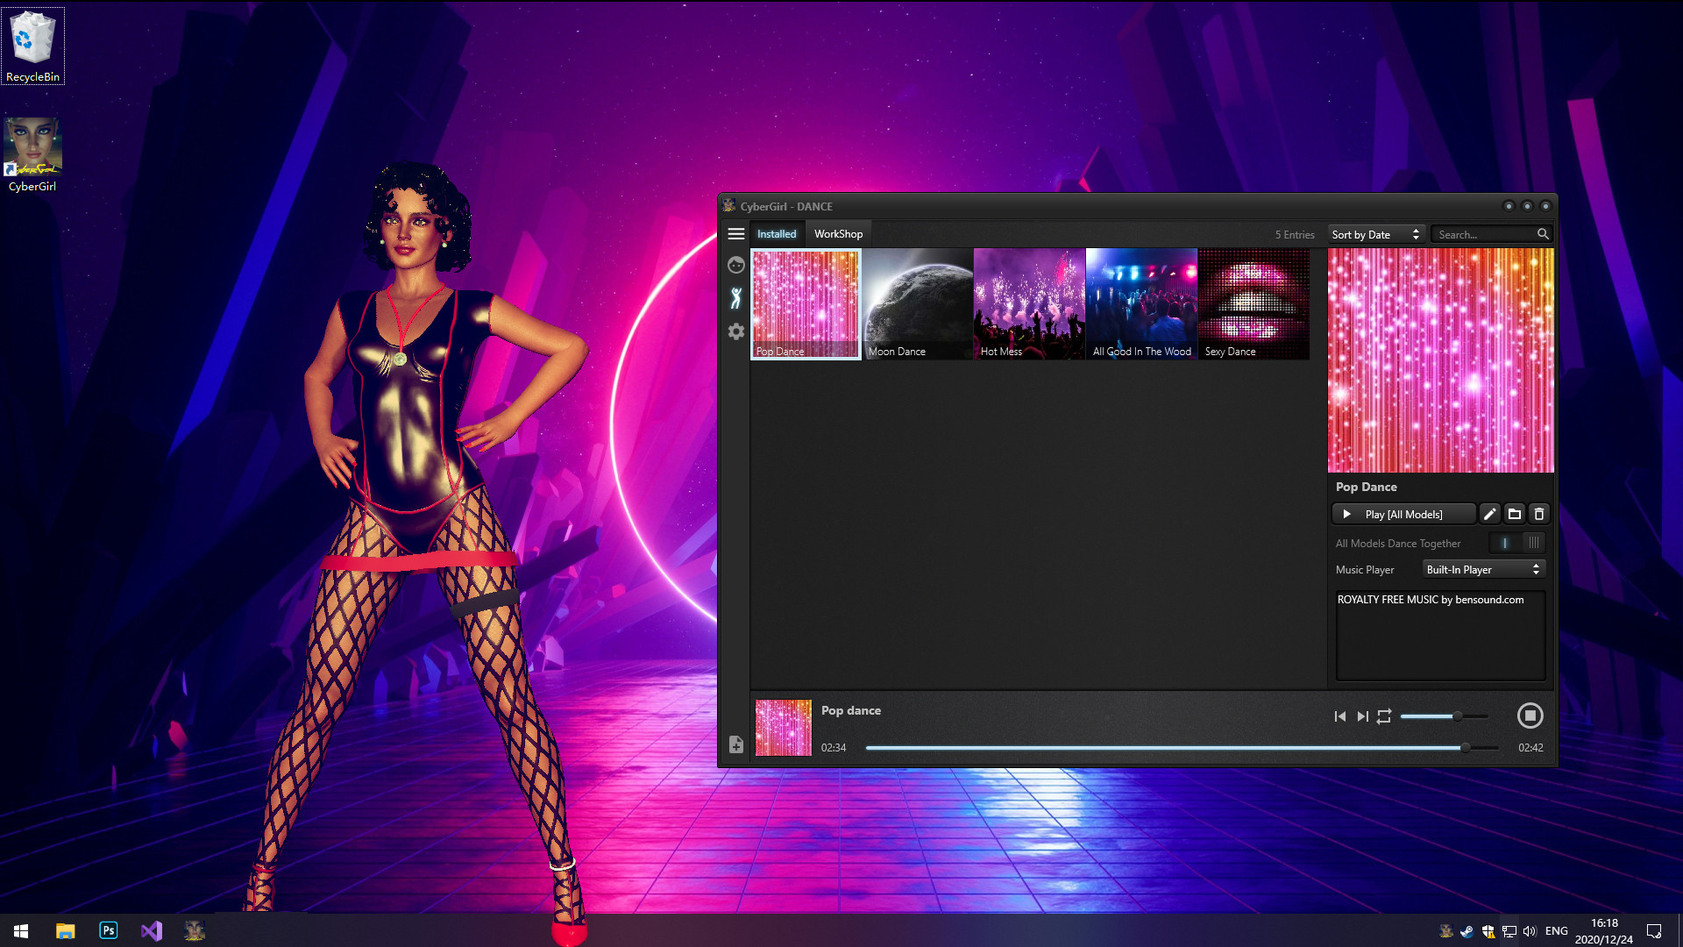This screenshot has width=1683, height=947.
Task: Select the model/face section in the sidebar
Action: click(736, 265)
